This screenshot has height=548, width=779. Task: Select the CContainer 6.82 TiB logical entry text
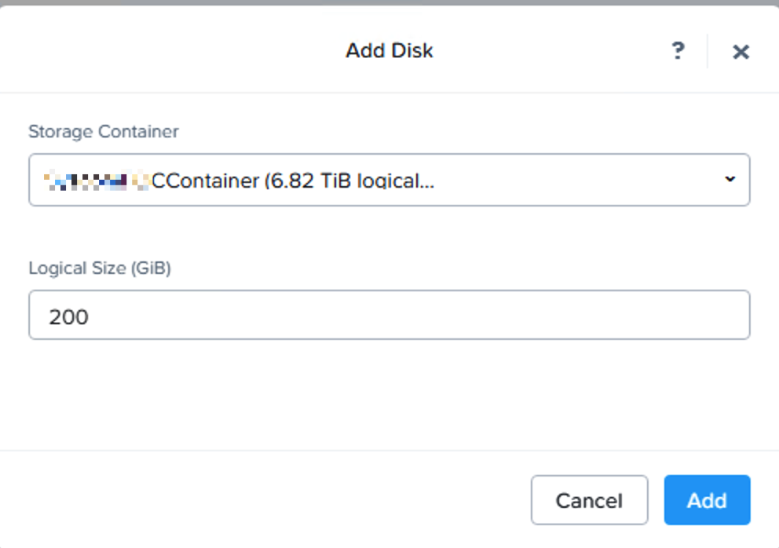293,181
